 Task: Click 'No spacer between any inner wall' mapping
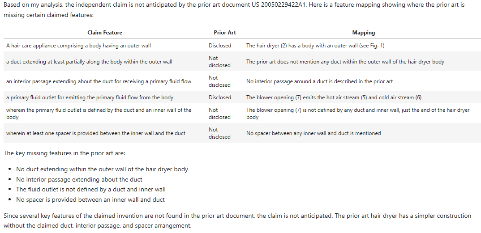(x=314, y=133)
